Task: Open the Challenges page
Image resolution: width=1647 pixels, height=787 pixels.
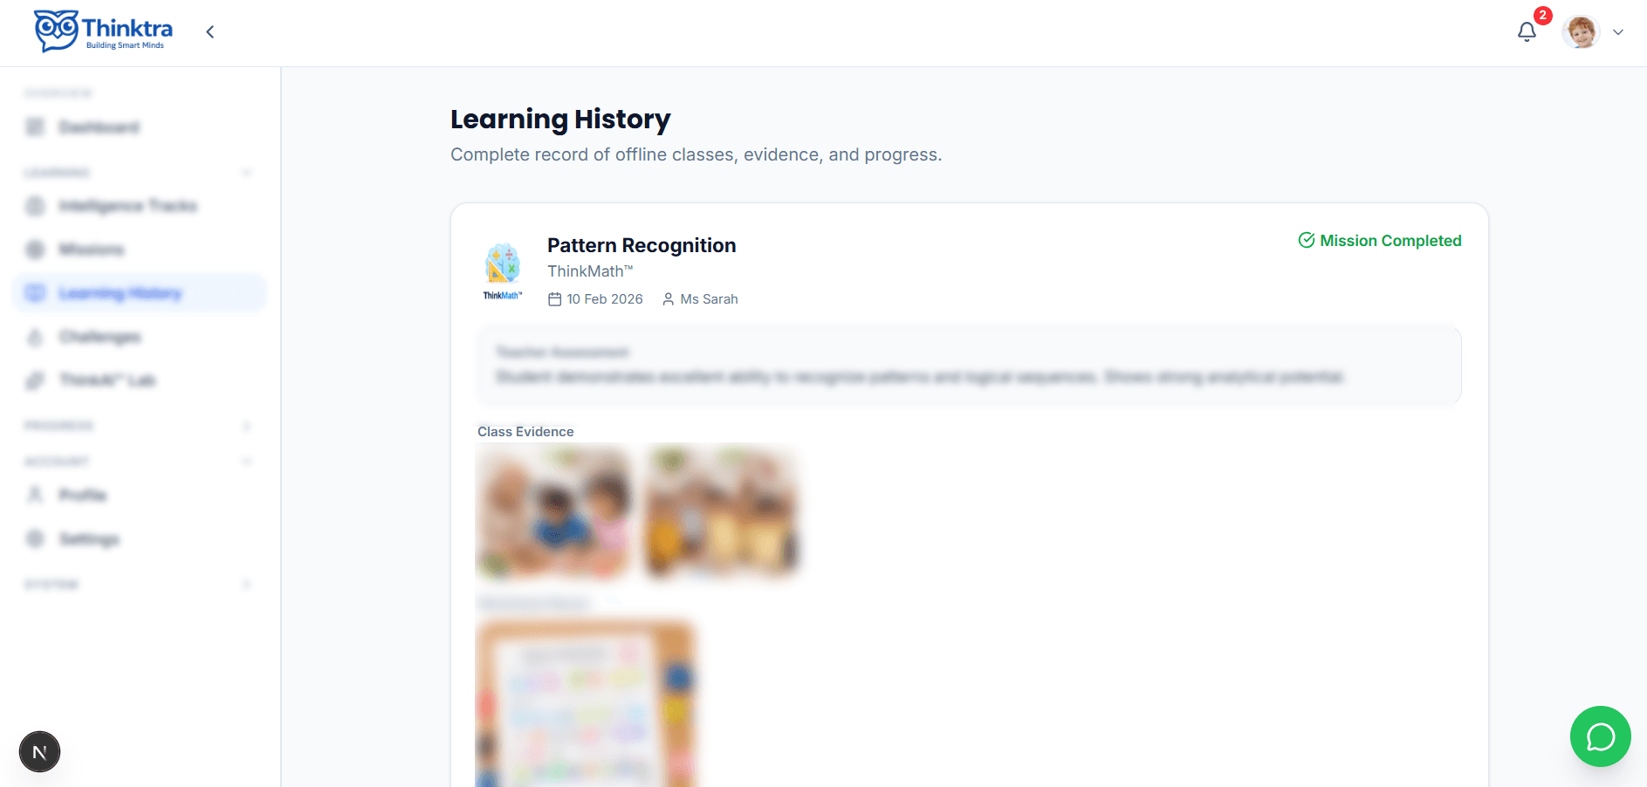Action: pyautogui.click(x=100, y=337)
